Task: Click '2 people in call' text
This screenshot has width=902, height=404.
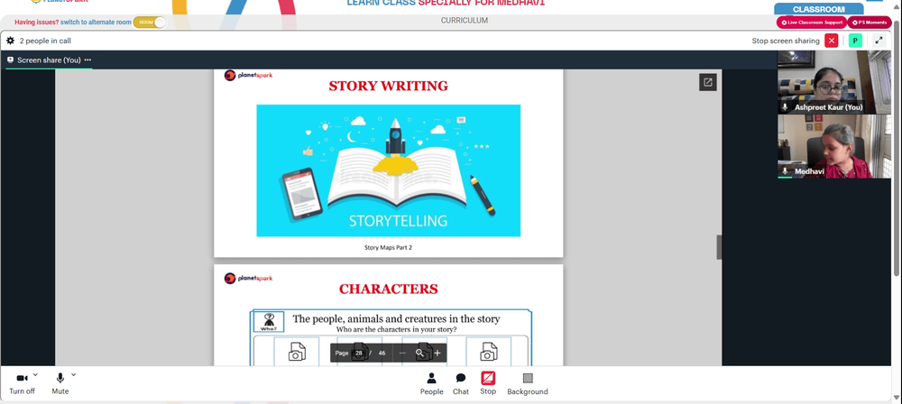Action: click(45, 41)
